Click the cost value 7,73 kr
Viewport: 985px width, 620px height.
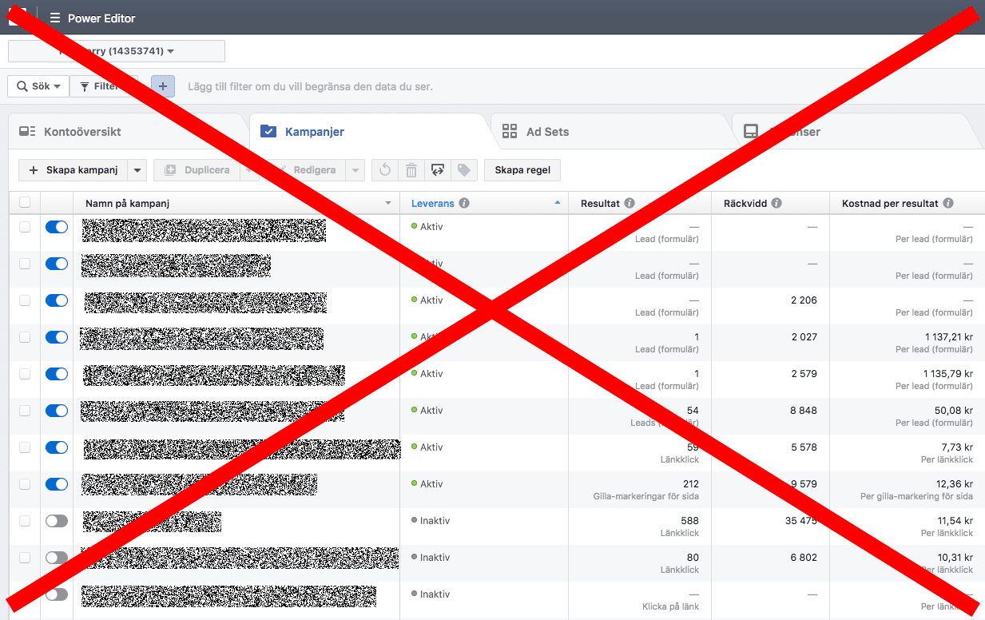[957, 447]
